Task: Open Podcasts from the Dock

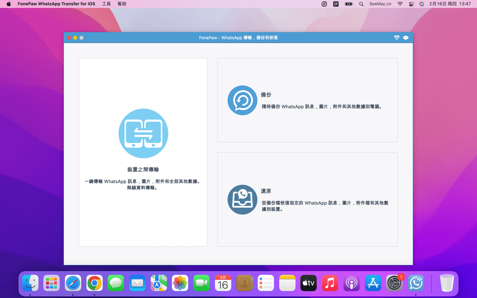Action: (351, 283)
